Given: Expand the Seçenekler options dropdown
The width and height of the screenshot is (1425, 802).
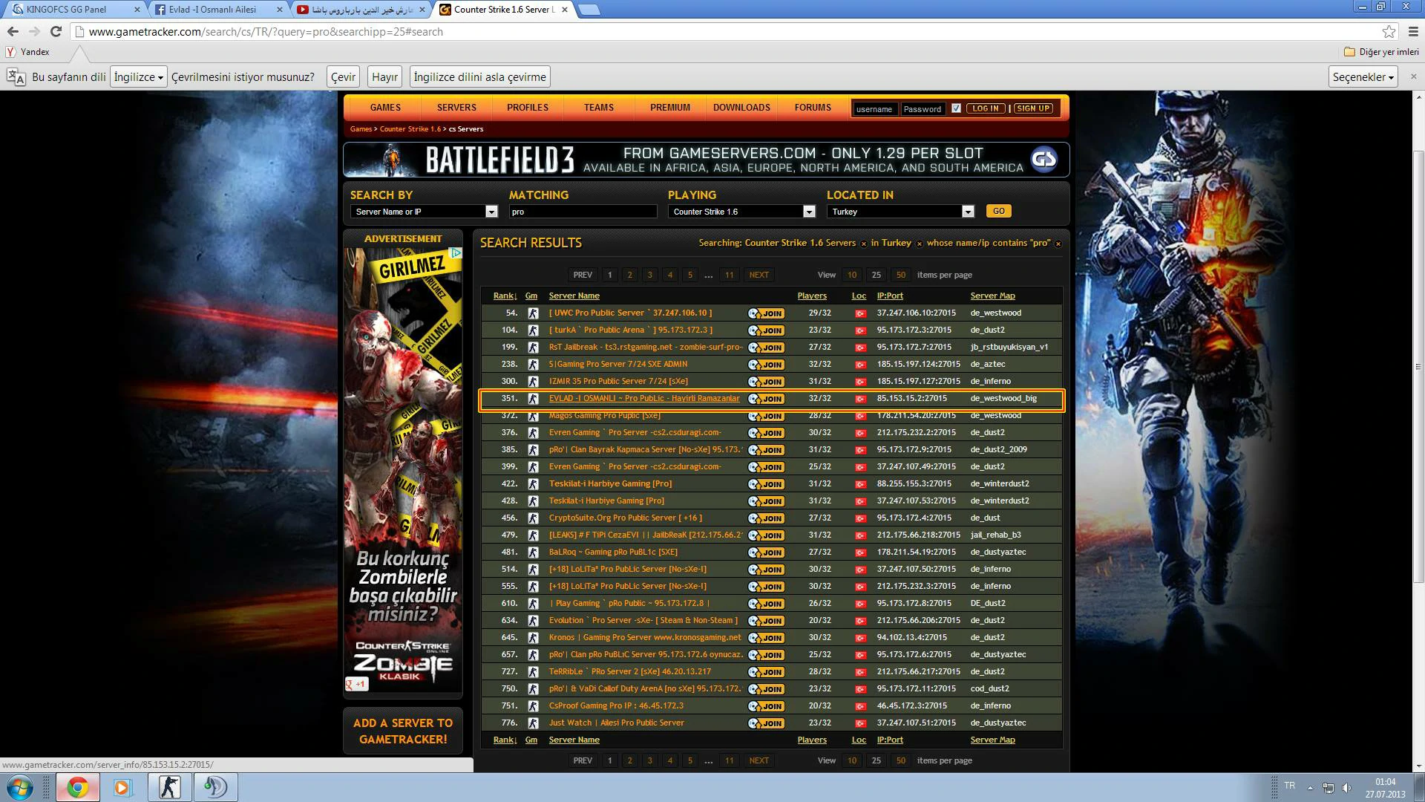Looking at the screenshot, I should click(x=1363, y=76).
